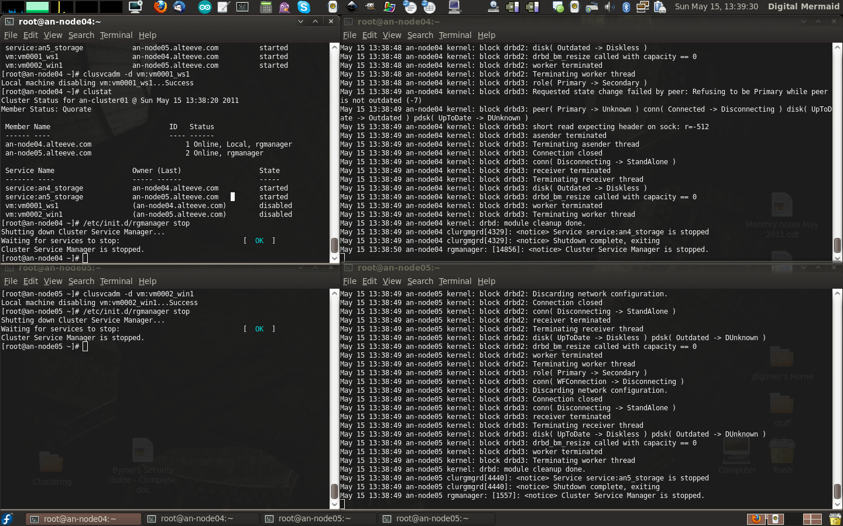The width and height of the screenshot is (843, 526).
Task: Click the Bluetooth tray icon
Action: (x=626, y=7)
